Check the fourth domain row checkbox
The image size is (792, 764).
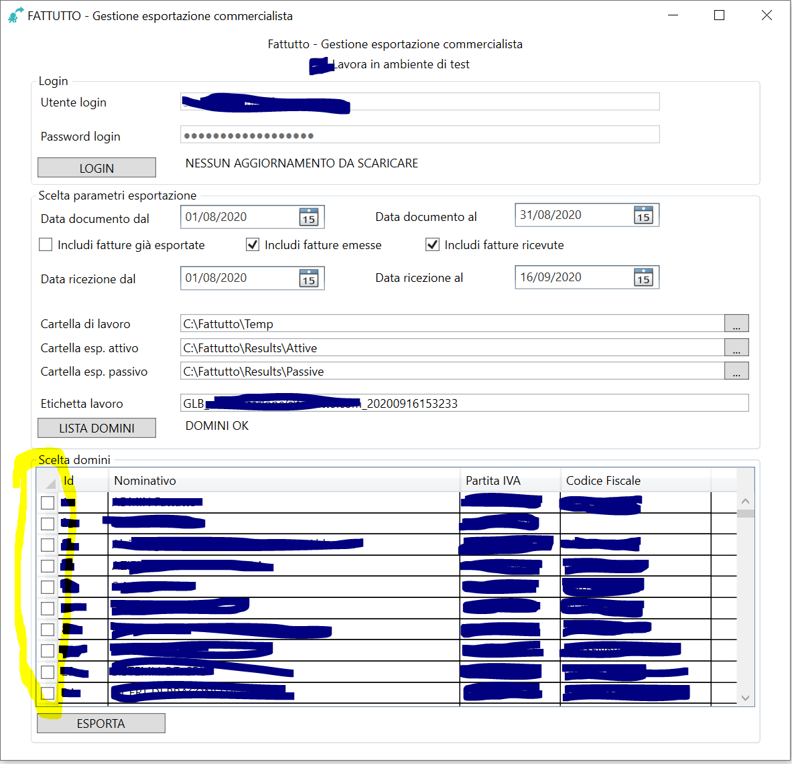(48, 566)
